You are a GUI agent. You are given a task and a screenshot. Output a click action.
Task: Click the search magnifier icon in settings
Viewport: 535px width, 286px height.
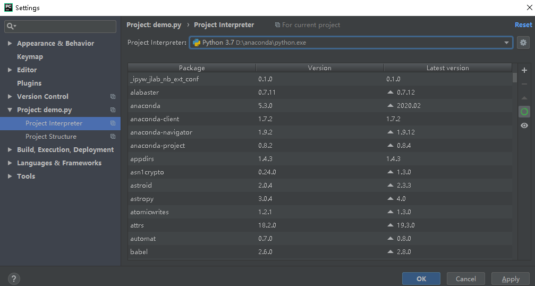[11, 26]
